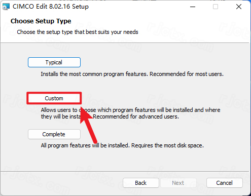Select the Custom setup type
This screenshot has height=196, width=251.
coord(54,98)
